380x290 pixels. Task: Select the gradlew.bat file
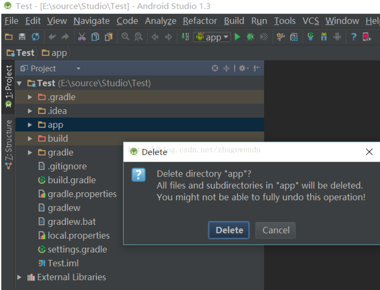click(x=67, y=222)
